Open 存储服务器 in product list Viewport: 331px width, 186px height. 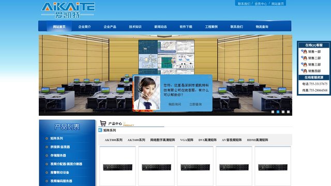pyautogui.click(x=58, y=156)
